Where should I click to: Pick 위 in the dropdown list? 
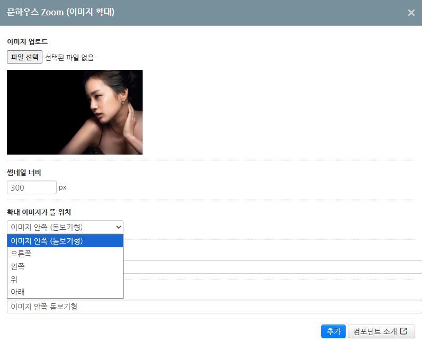[x=65, y=279]
